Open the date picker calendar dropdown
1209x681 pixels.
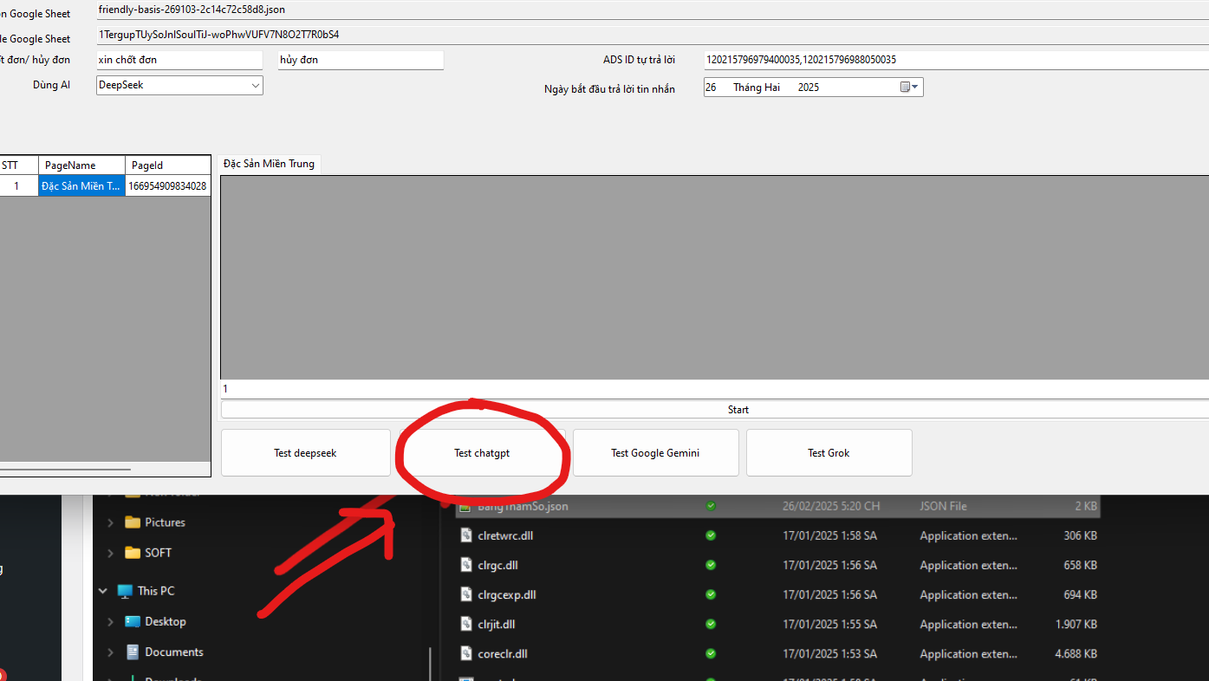click(909, 88)
